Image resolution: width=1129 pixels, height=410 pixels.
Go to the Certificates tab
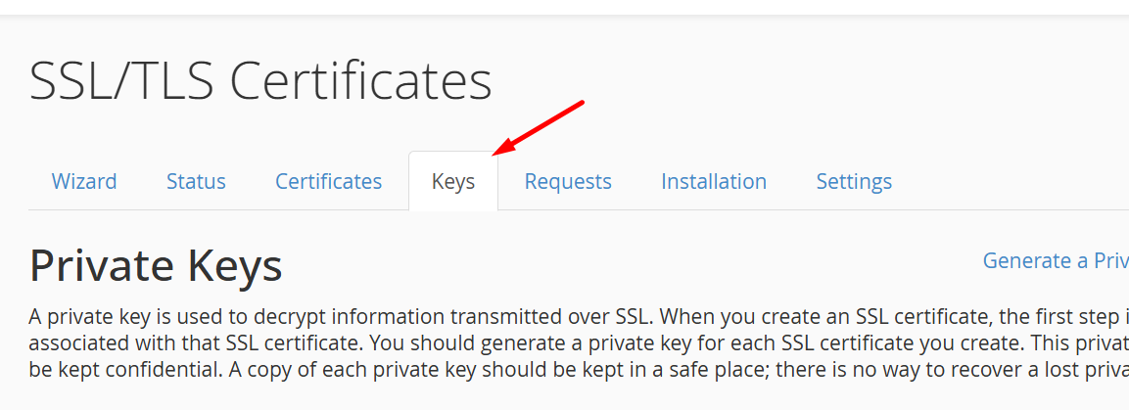(328, 181)
